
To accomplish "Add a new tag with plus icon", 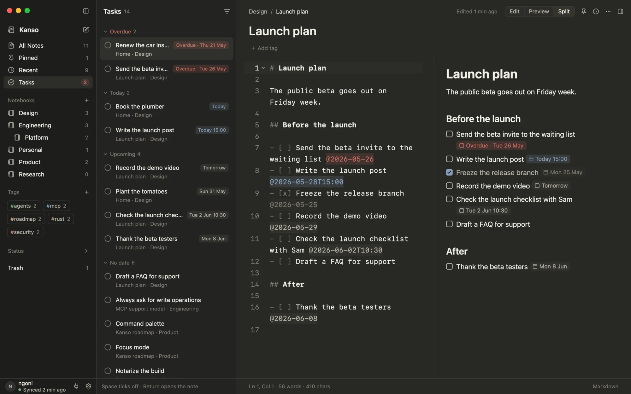I will [86, 192].
